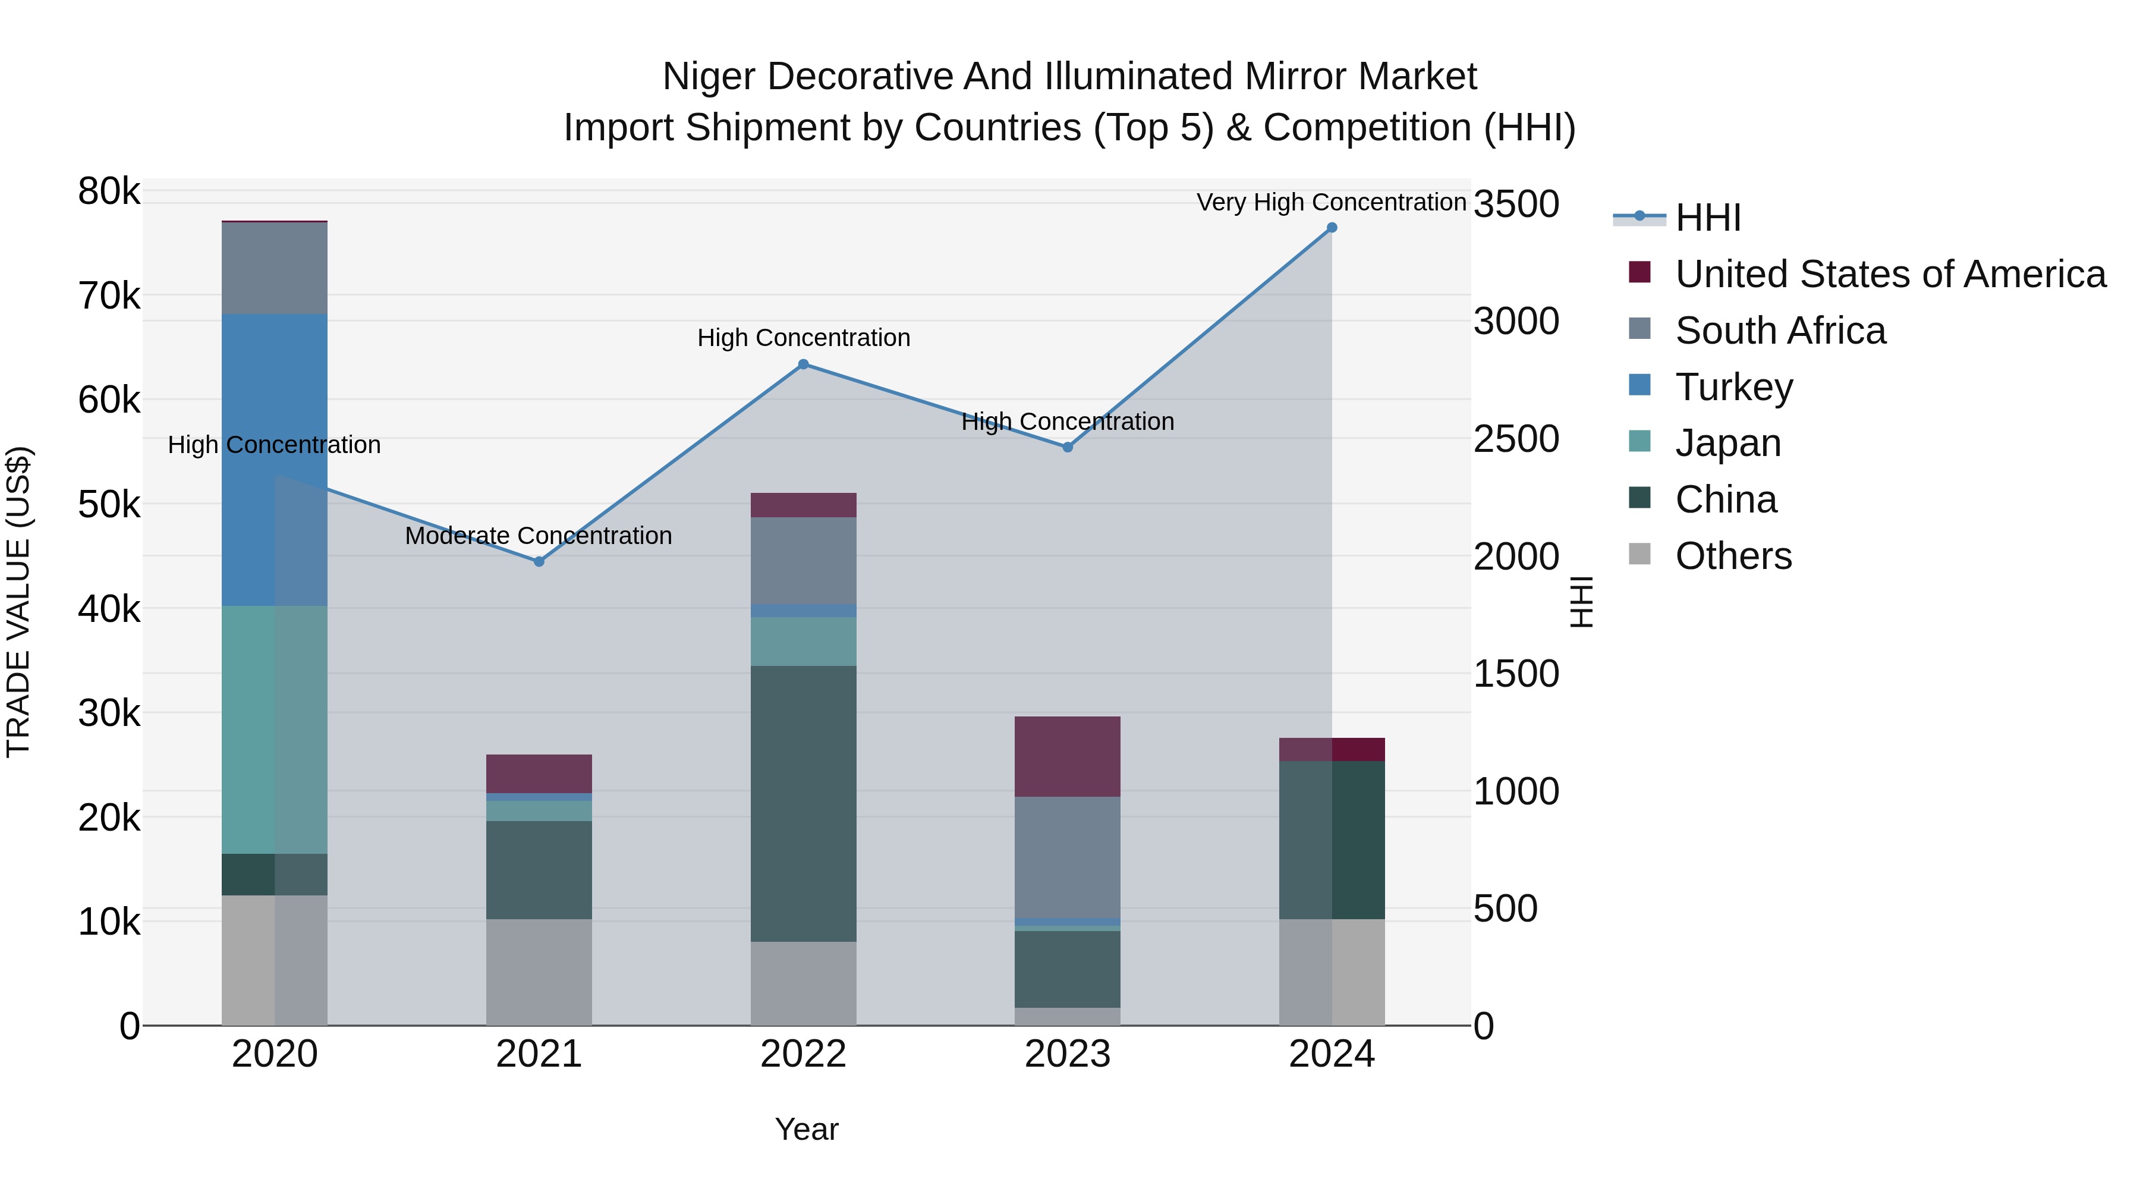Click the Turkey legend color swatch
The width and height of the screenshot is (2140, 1204).
(x=1640, y=385)
